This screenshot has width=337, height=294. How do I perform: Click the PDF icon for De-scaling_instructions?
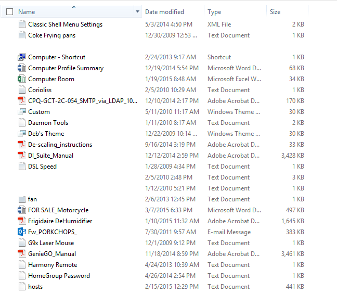click(x=21, y=145)
